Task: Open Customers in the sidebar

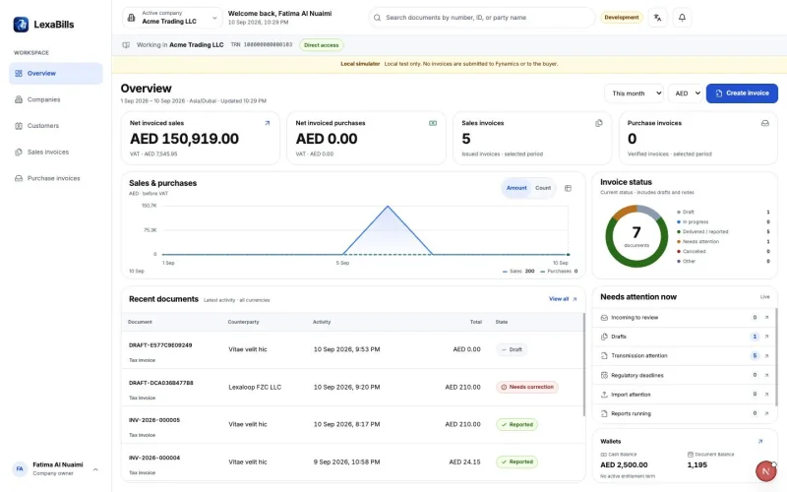Action: click(56, 126)
